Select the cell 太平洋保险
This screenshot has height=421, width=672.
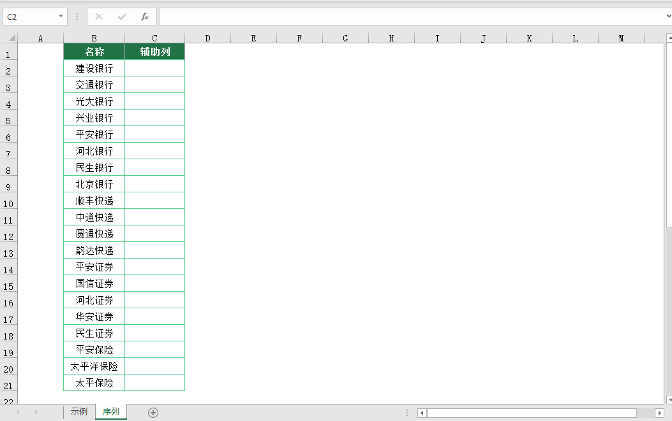pos(94,366)
